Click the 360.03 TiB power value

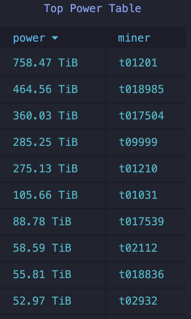(45, 116)
